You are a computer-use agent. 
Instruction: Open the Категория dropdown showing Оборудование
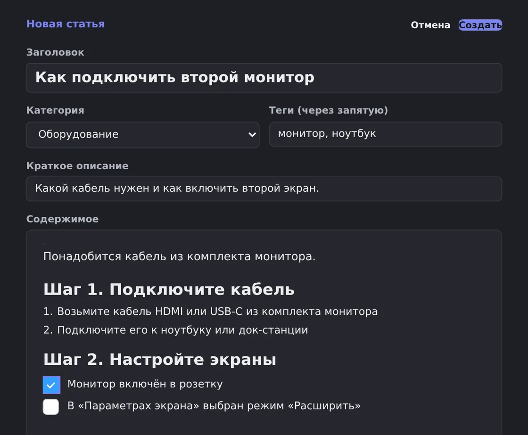point(143,135)
